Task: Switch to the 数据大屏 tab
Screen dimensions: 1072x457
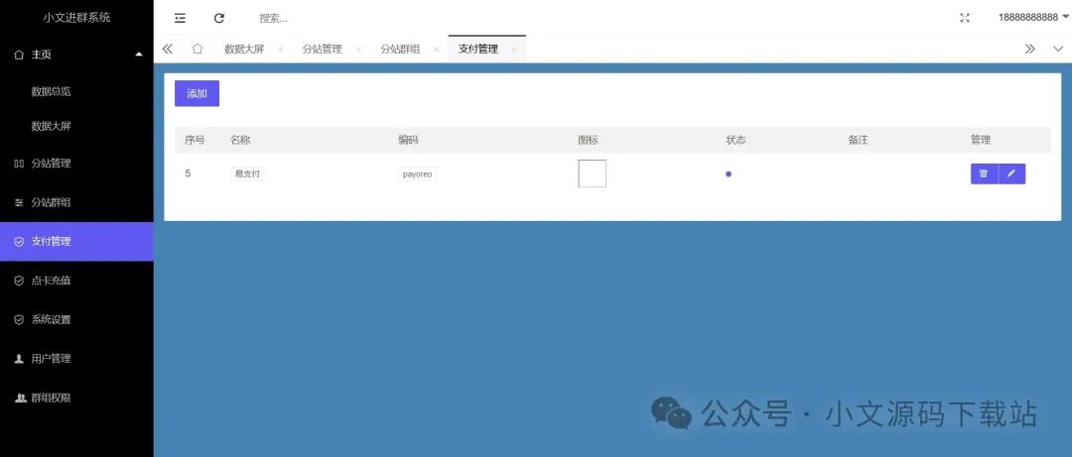Action: click(244, 50)
